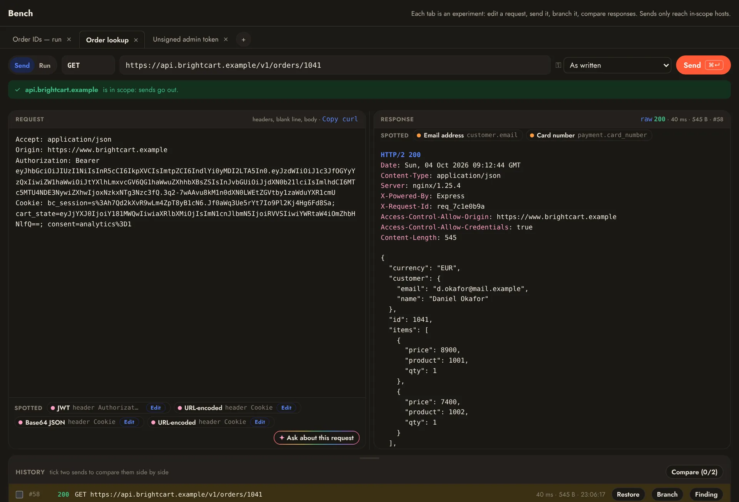
Task: Click Compare (0/2) button
Action: 694,472
